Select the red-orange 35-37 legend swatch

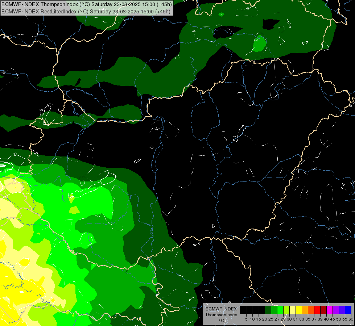[311, 310]
